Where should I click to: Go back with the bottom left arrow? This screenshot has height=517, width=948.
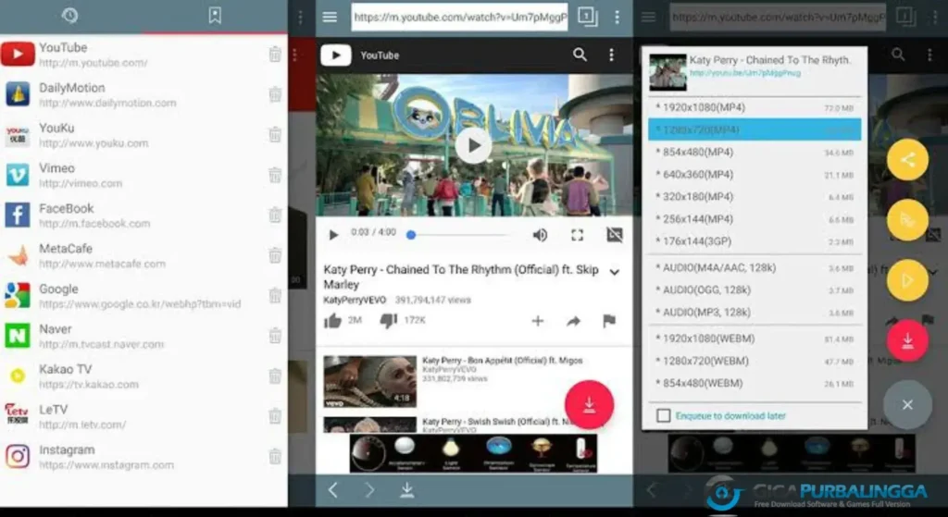coord(332,490)
